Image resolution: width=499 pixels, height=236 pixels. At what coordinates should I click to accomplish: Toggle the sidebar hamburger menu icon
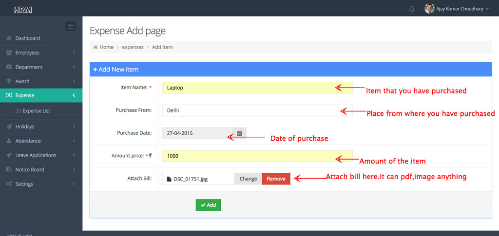71,26
